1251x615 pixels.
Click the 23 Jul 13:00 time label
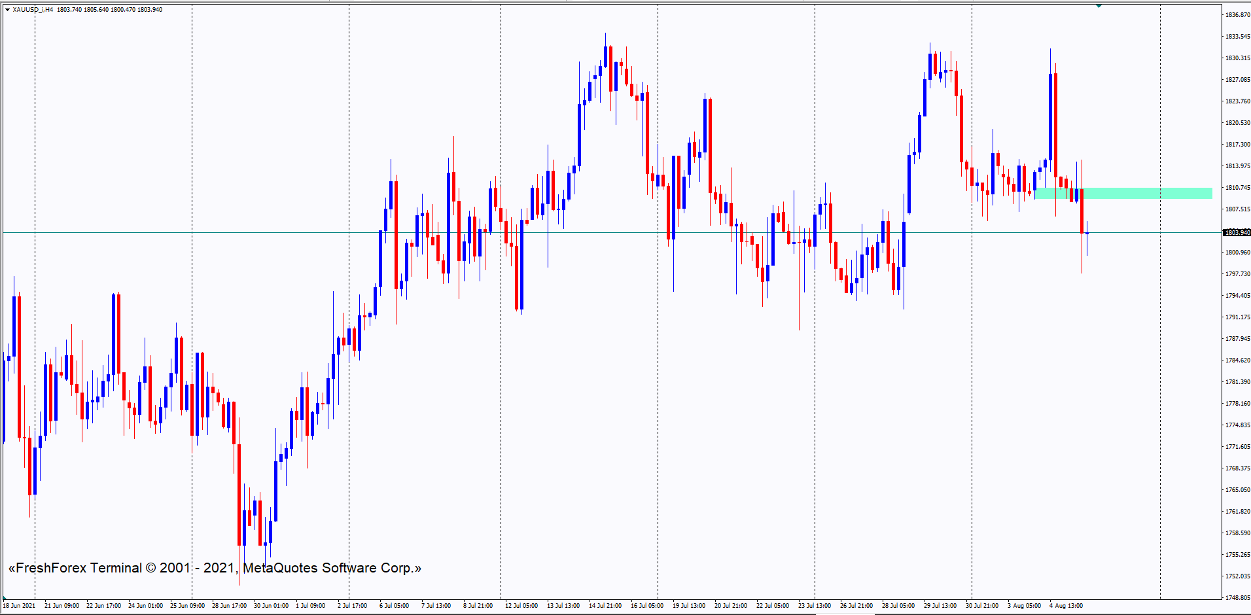coord(815,606)
